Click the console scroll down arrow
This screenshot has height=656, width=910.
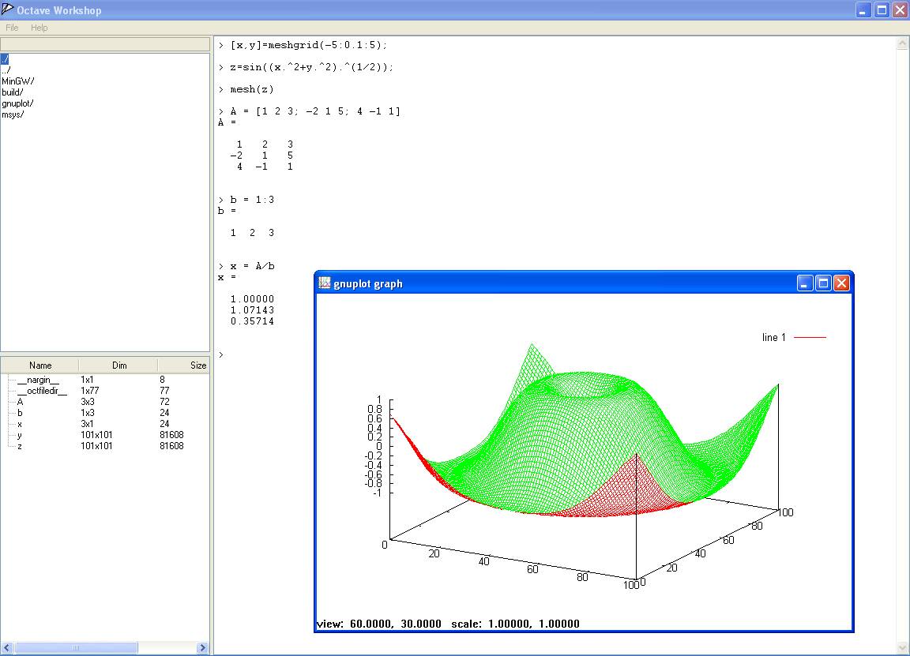pyautogui.click(x=902, y=647)
